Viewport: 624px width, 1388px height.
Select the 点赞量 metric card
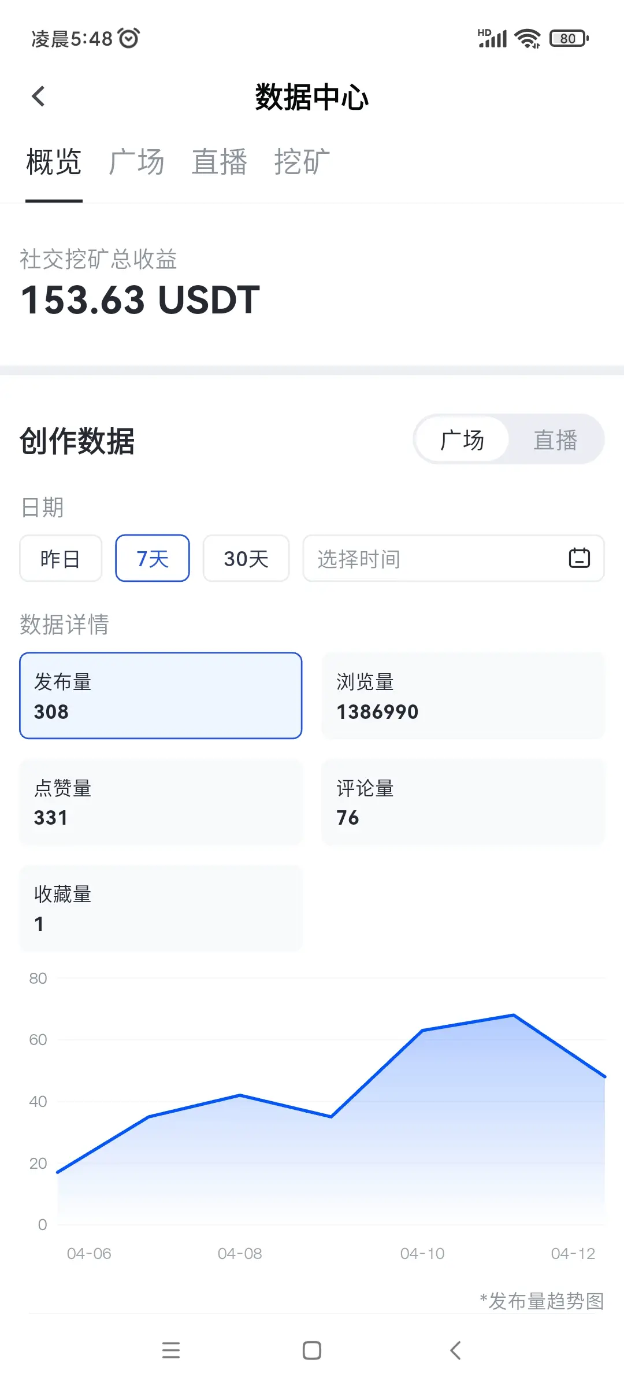(161, 802)
